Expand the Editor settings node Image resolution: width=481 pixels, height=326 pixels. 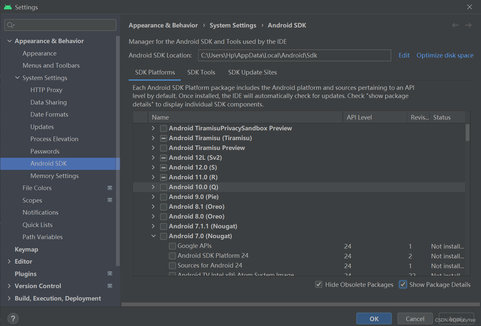(x=9, y=261)
